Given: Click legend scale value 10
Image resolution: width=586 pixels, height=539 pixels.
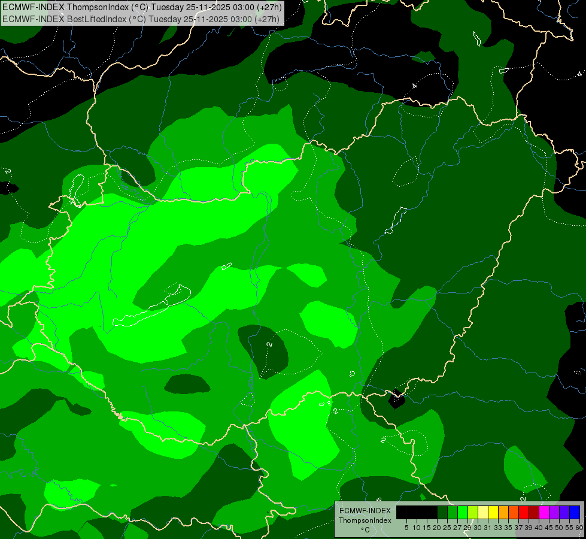Looking at the screenshot, I should pos(417,528).
